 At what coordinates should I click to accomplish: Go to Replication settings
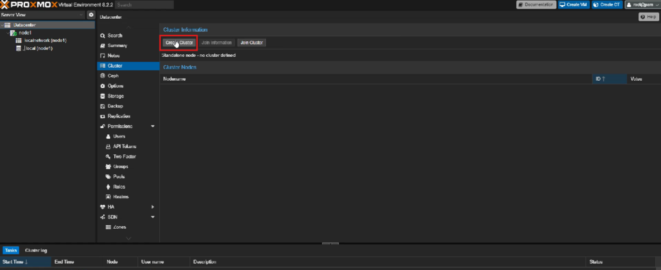(x=118, y=116)
